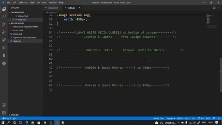Open the MongoDB leaf icon view
The height and width of the screenshot is (125, 222).
(4, 56)
